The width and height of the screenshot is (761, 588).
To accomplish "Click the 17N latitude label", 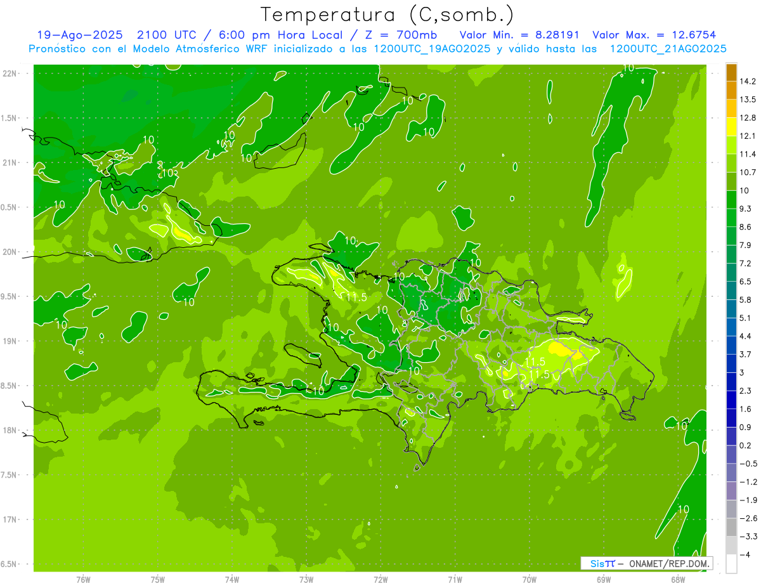I will coord(9,519).
